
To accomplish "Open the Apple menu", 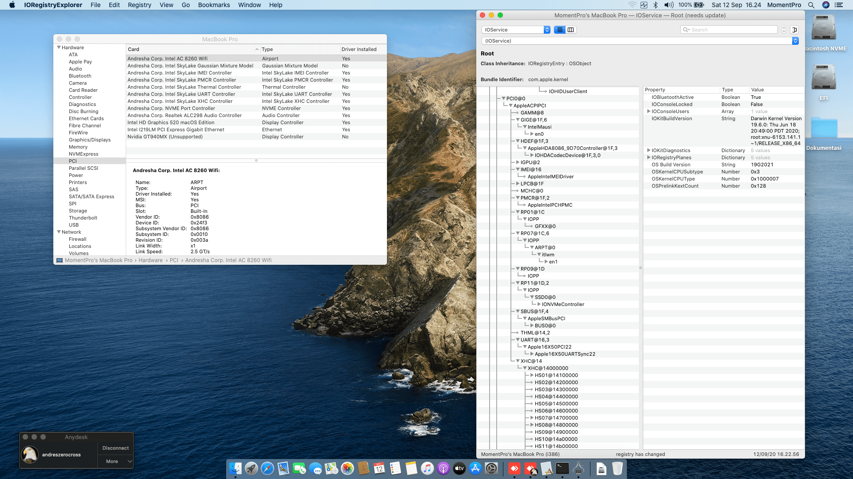I will pos(12,5).
